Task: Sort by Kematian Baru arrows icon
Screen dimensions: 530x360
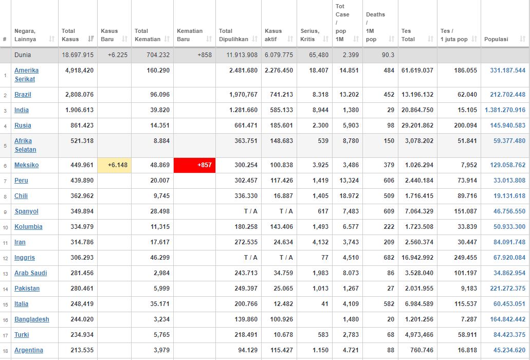Action: pos(209,39)
